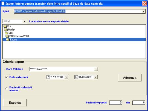Select Pacientii selectati manual radio option

click(7, 89)
